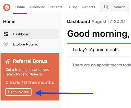Click the Referral Bonus heading
This screenshot has width=131, height=108.
30,61
